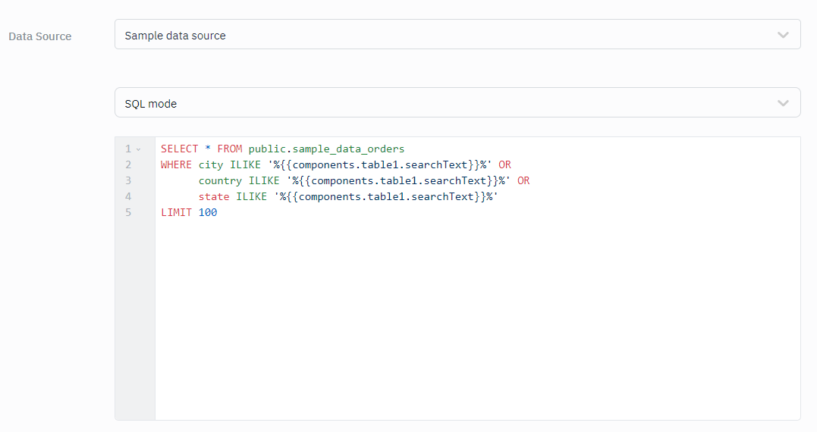Open the Sample data source dropdown

click(x=455, y=35)
